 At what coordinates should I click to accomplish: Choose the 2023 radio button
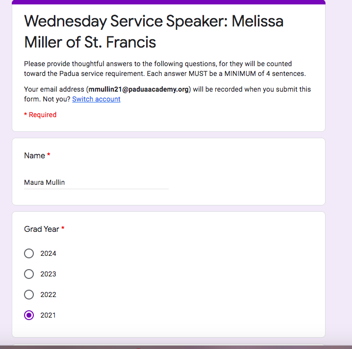click(x=29, y=274)
